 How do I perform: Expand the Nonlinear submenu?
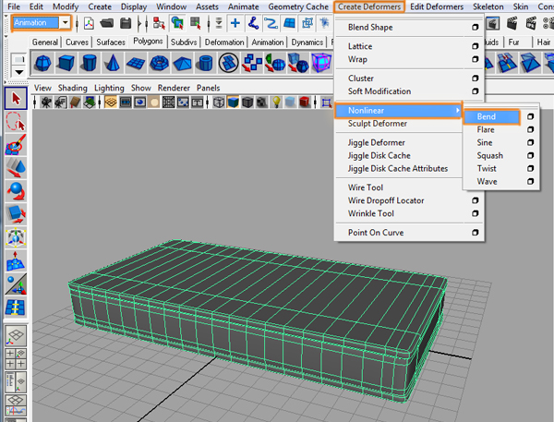tap(398, 111)
